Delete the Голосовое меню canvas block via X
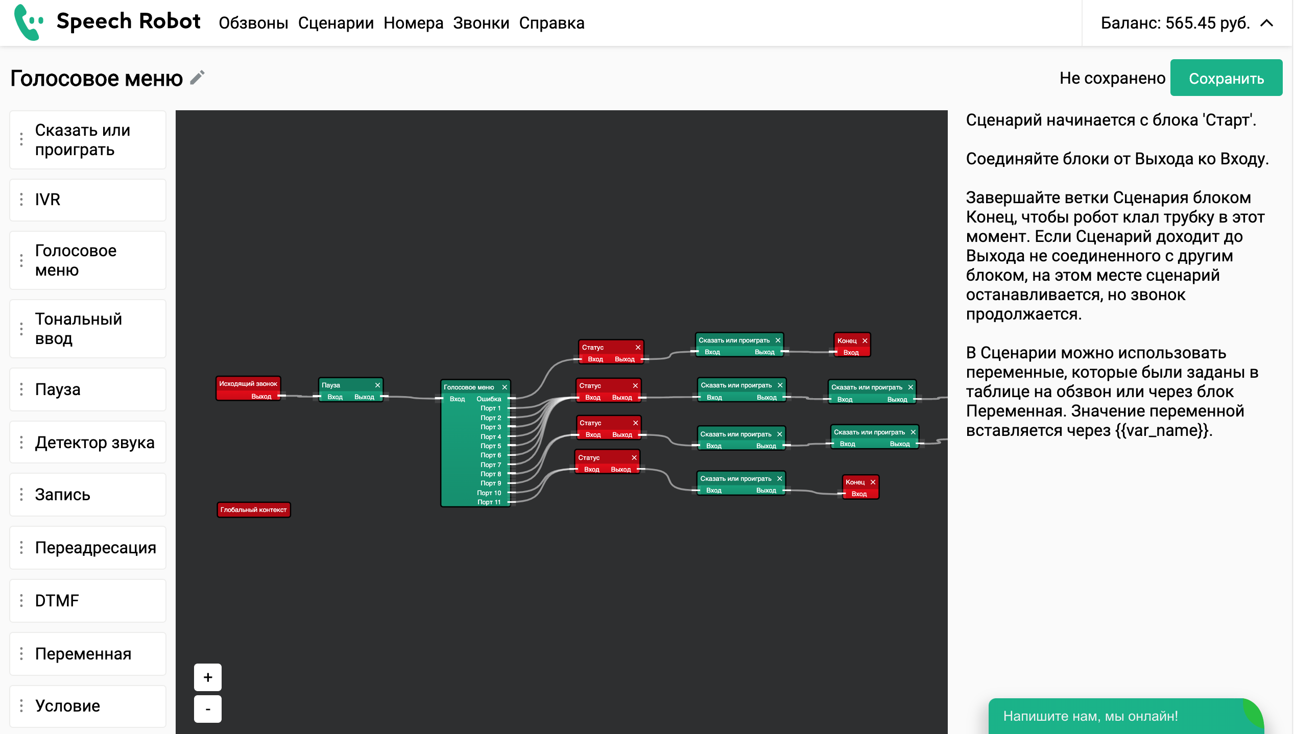 pyautogui.click(x=505, y=387)
